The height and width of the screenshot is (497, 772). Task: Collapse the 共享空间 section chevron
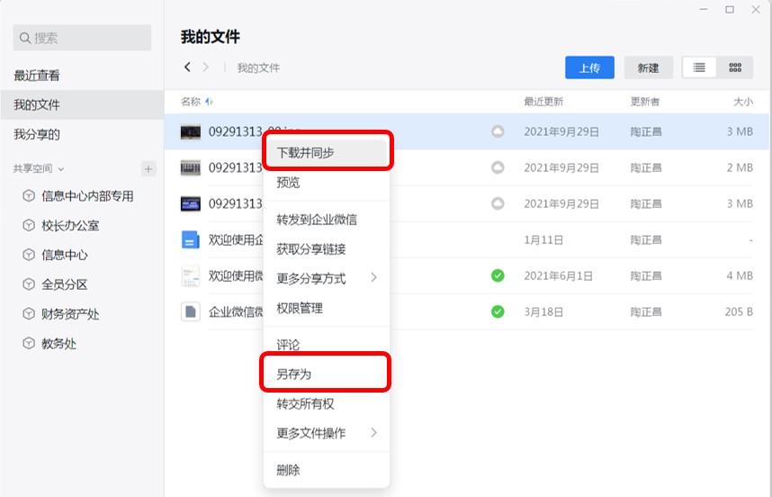pyautogui.click(x=61, y=169)
